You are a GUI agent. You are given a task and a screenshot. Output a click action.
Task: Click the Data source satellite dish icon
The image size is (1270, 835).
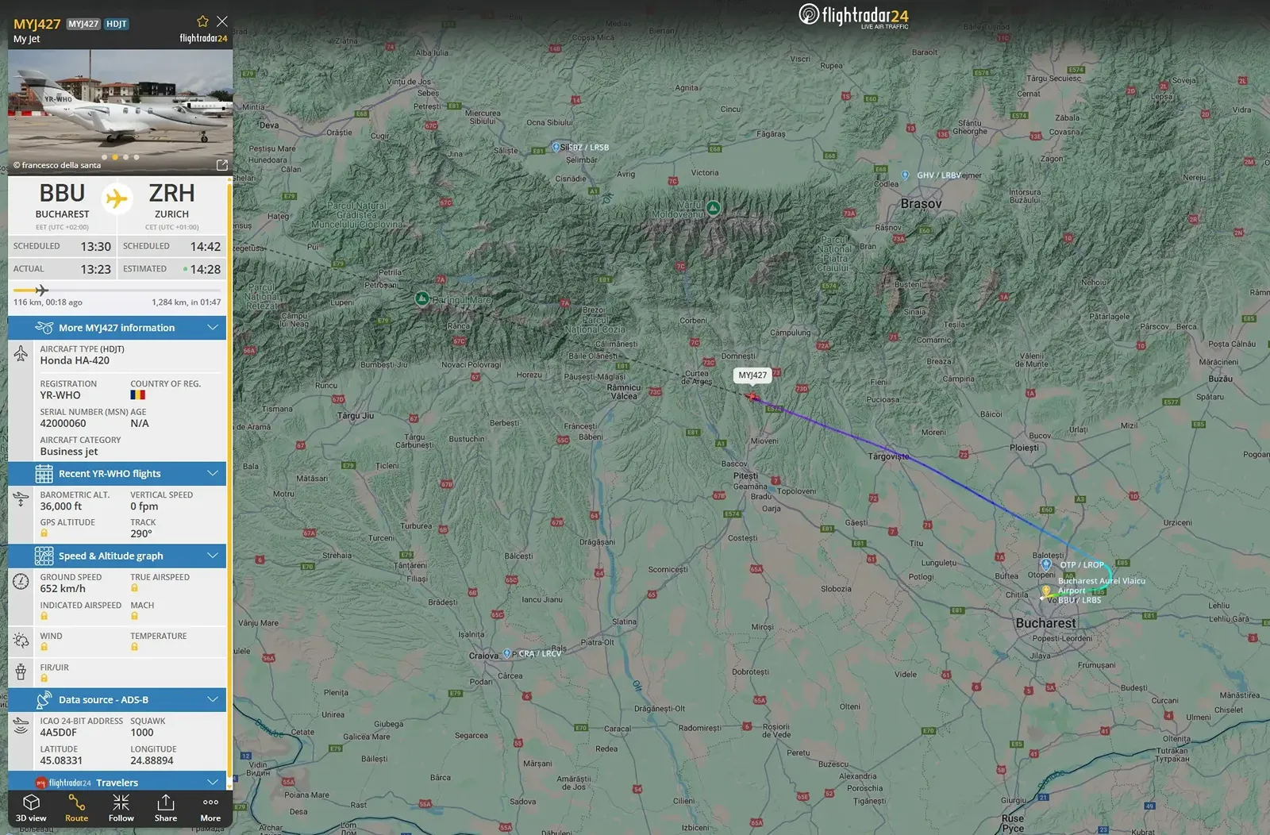point(44,699)
